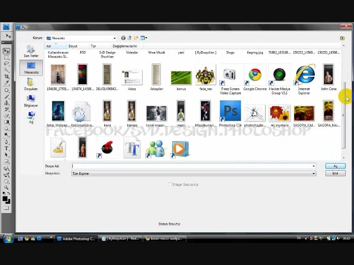354x265 pixels.
Task: Go back using the dialog's back arrow icon
Action: tap(123, 38)
